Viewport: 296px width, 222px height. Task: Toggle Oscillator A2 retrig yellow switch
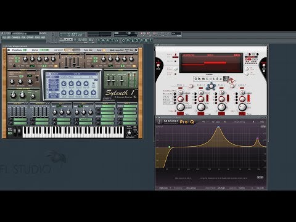coord(134,66)
